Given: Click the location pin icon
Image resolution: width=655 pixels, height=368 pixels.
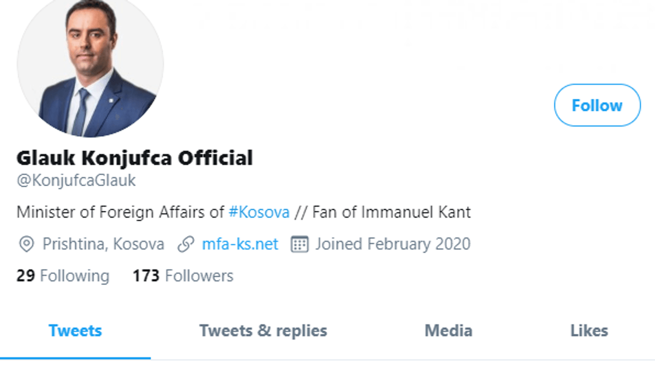Looking at the screenshot, I should 26,244.
